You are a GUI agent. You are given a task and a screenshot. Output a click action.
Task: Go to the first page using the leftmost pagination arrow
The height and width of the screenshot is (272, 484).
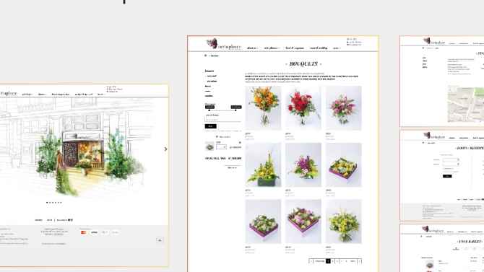click(x=311, y=261)
